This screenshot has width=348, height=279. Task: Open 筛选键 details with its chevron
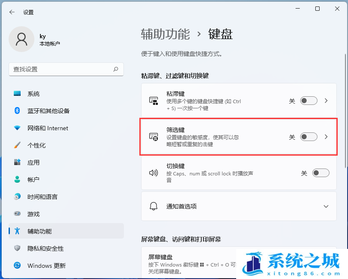(x=326, y=137)
